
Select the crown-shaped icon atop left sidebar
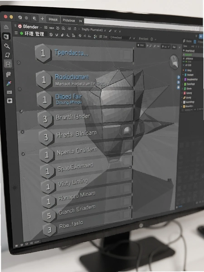pyautogui.click(x=6, y=27)
